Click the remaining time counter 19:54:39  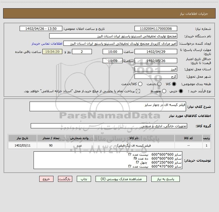(52, 52)
